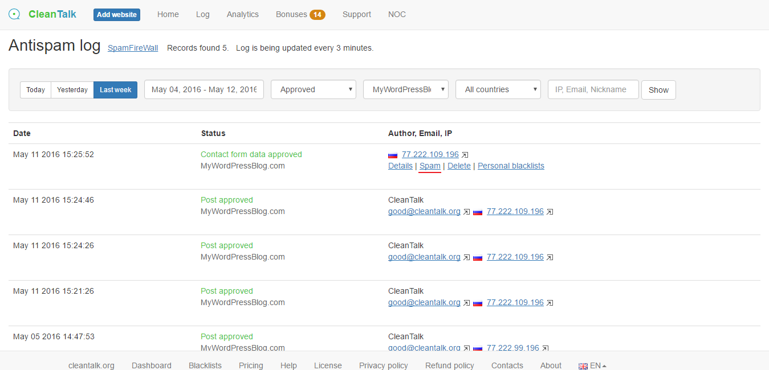Open Dashboard footer link
This screenshot has height=370, width=769.
(x=152, y=365)
